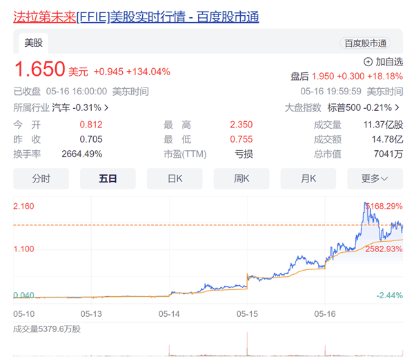
Task: Click the plus icon next to 加自选
Action: (x=368, y=62)
